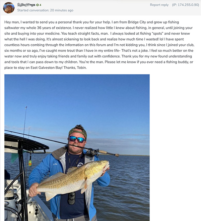
Task: Click the Started conversation timestamp
Action: (45, 10)
